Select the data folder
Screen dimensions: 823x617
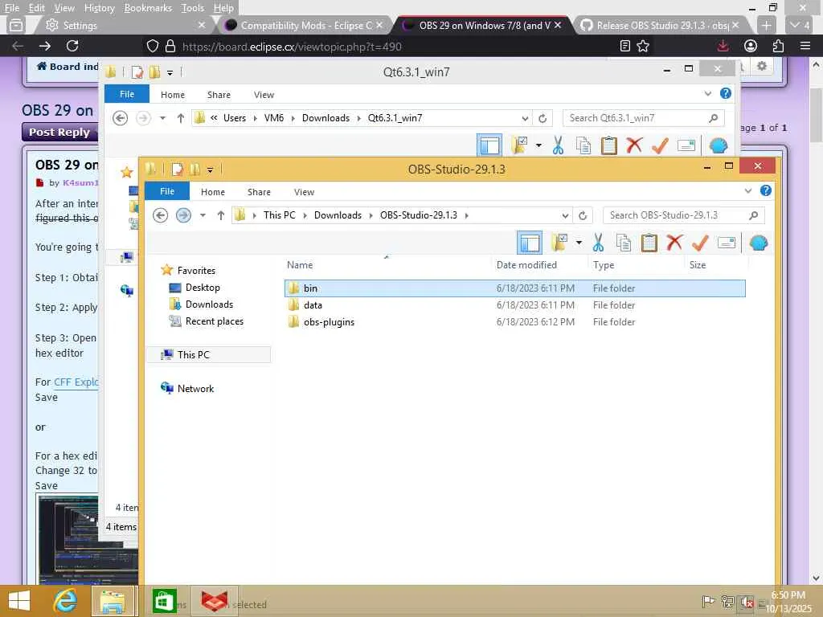pyautogui.click(x=313, y=304)
